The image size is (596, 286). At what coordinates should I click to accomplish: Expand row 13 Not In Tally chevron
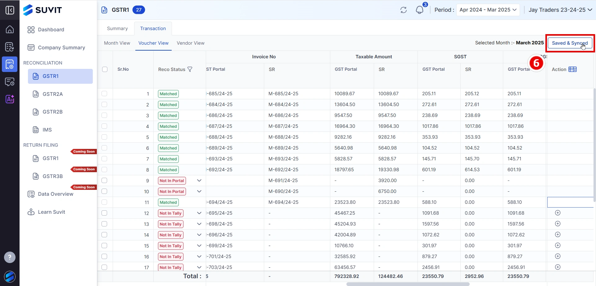tap(199, 224)
